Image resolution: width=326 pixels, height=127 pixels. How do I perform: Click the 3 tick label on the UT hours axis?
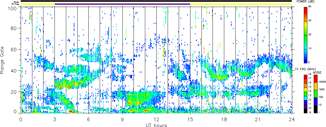[x=55, y=119]
